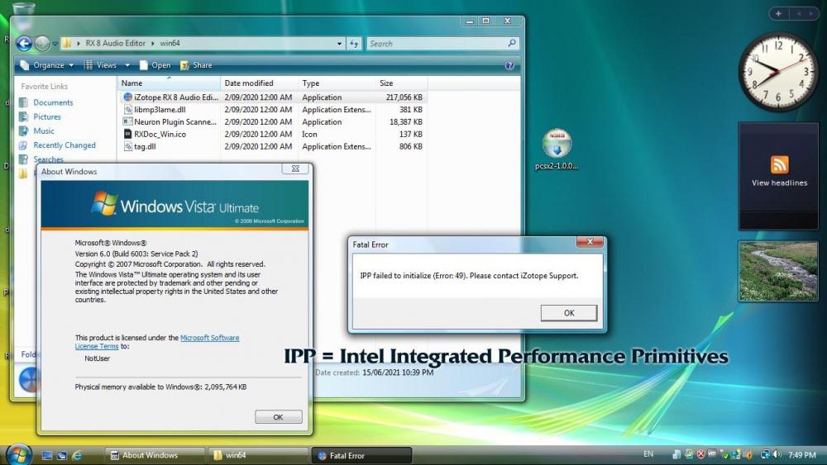This screenshot has width=827, height=465.
Task: Click the red security shield tray icon
Action: (x=700, y=454)
